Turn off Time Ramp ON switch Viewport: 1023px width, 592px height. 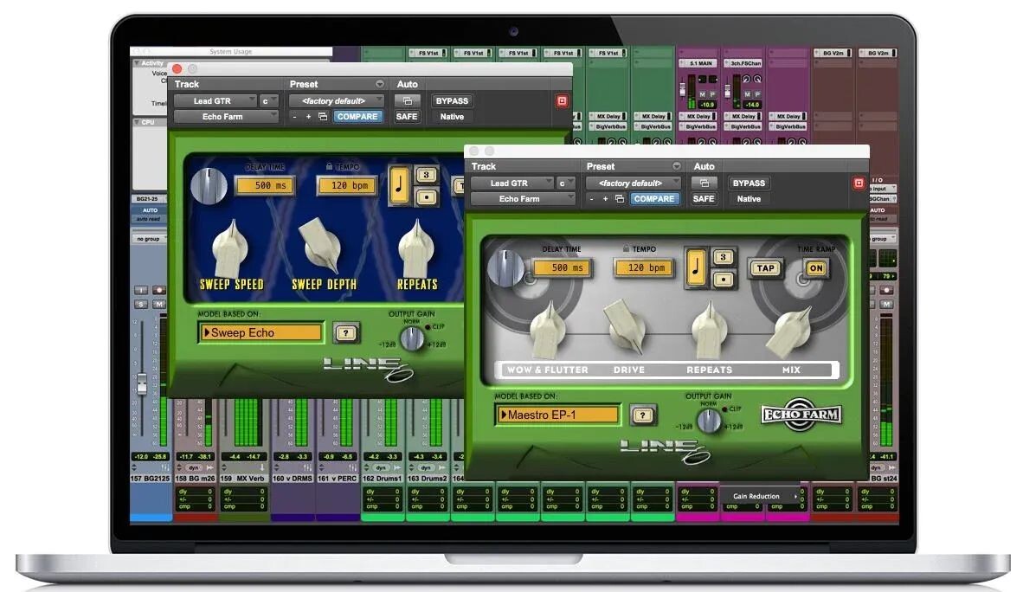coord(816,268)
